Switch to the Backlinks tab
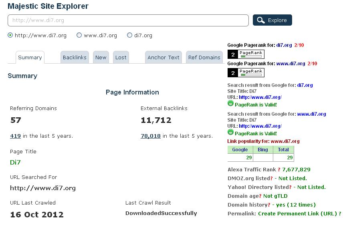The height and width of the screenshot is (227, 343). tap(75, 58)
